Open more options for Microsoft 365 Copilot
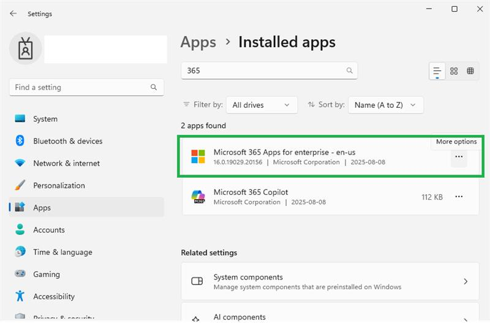The height and width of the screenshot is (323, 490). pyautogui.click(x=459, y=197)
